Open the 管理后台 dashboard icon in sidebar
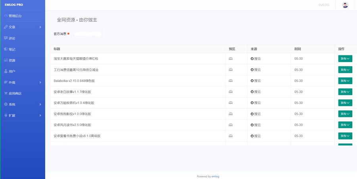The height and width of the screenshot is (179, 357). coord(6,16)
